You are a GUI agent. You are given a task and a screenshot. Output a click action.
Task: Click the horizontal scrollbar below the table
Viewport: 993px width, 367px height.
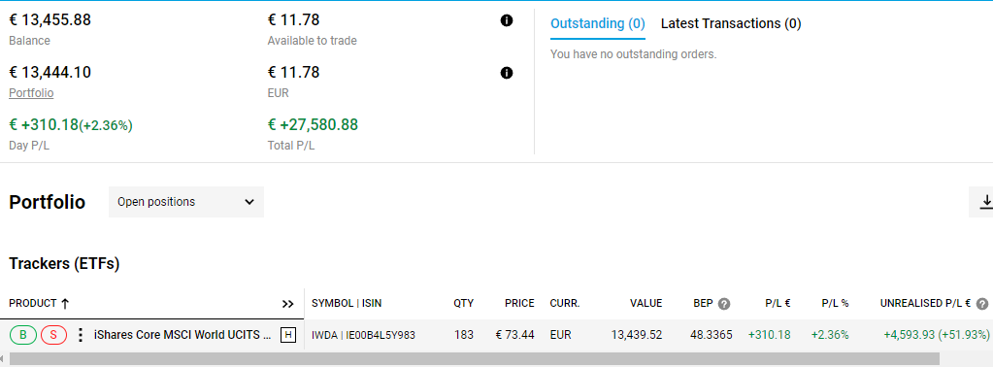(x=475, y=359)
